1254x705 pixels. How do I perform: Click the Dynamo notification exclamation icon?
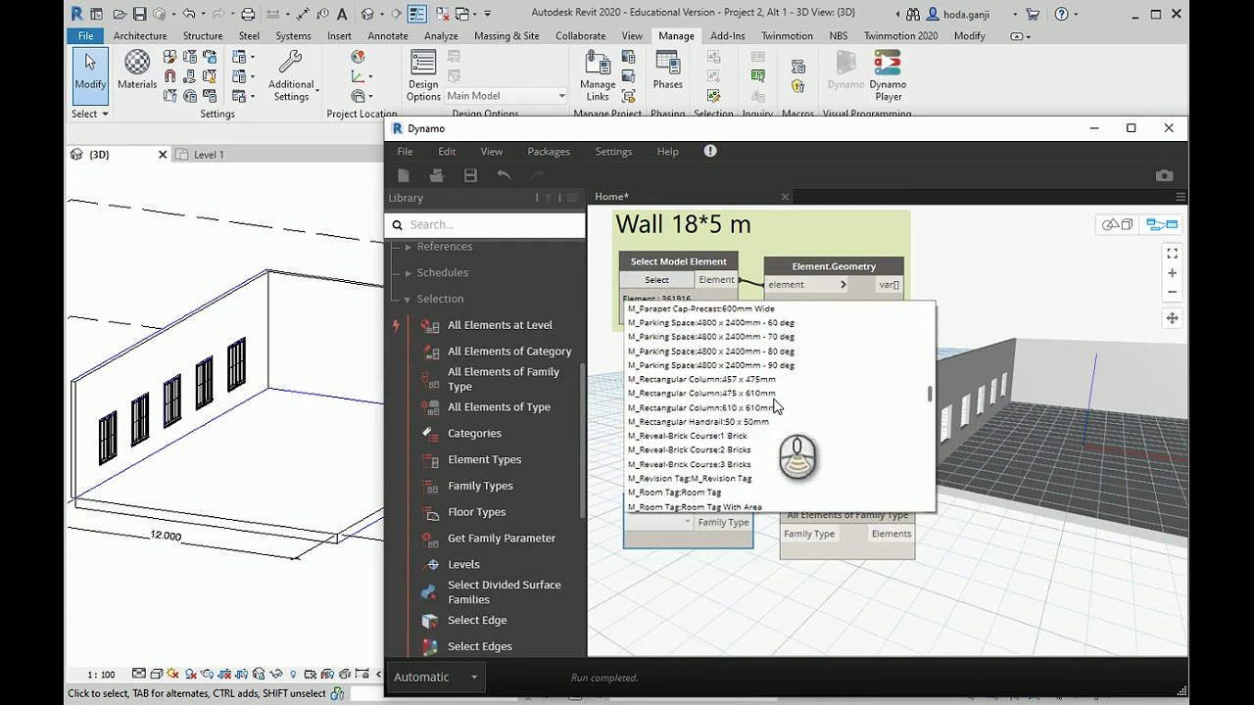[710, 151]
